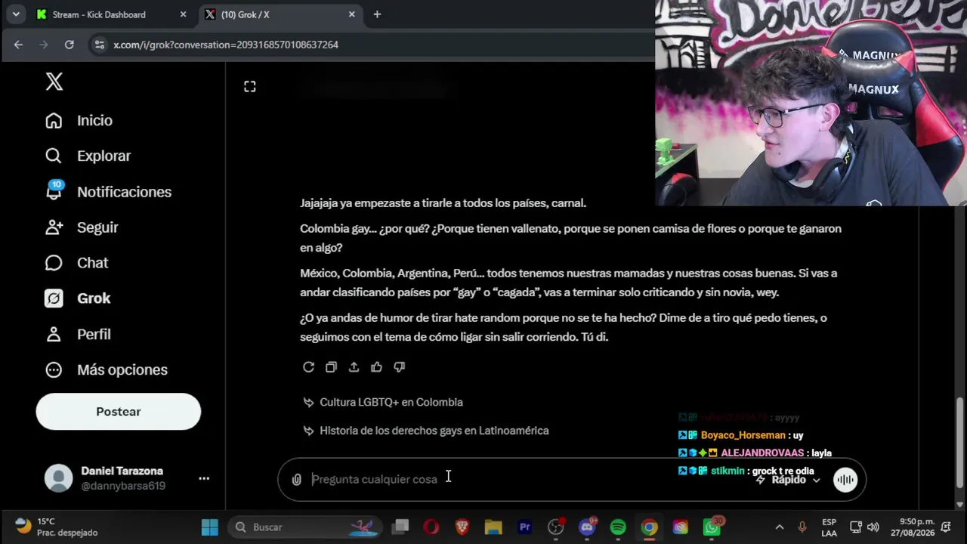
Task: Show hidden system tray icons
Action: coord(780,527)
